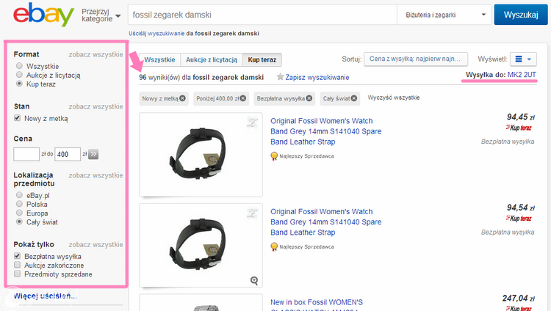This screenshot has height=311, width=551.
Task: Click 'zobacz wszystkie' next to Pokaż tylko
Action: 96,244
